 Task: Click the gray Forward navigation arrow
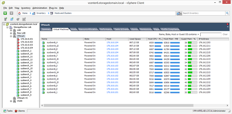pos(11,13)
